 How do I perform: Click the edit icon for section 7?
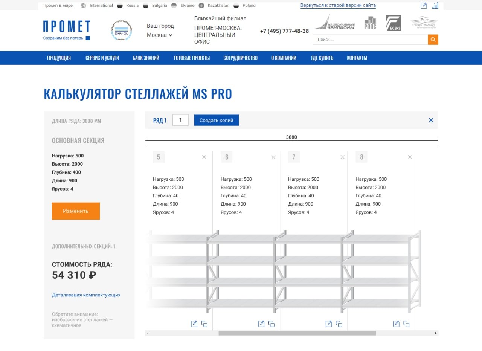(x=329, y=324)
